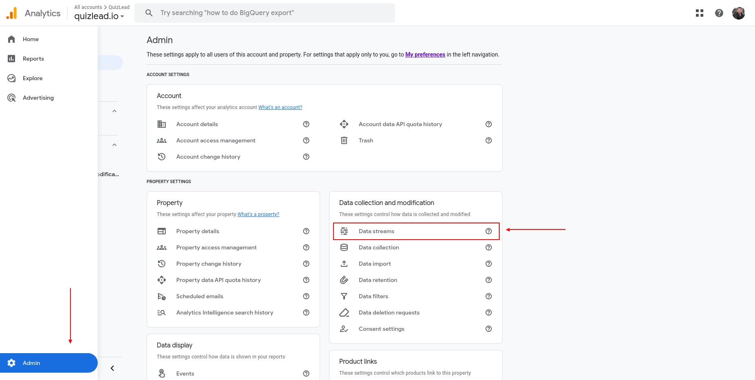The width and height of the screenshot is (755, 380).
Task: Click the help icon next to Data streams
Action: click(x=489, y=231)
